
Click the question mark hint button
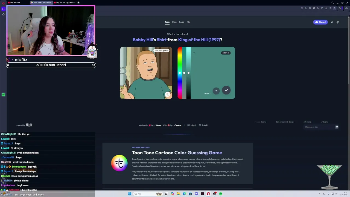(216, 91)
